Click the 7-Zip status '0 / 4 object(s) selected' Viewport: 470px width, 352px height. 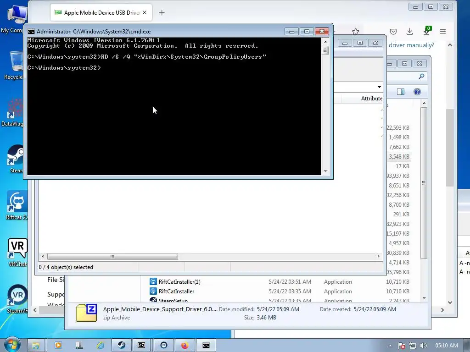[x=66, y=267]
